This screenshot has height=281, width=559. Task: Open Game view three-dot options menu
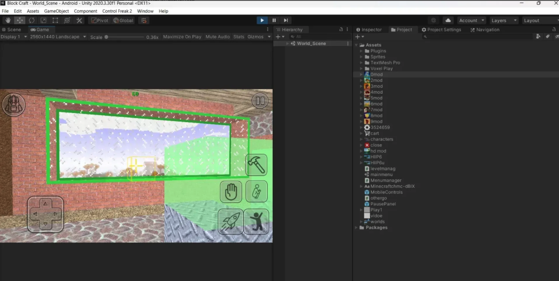[268, 29]
